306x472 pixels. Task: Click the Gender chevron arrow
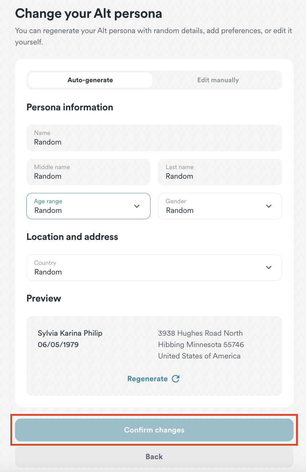coord(269,206)
